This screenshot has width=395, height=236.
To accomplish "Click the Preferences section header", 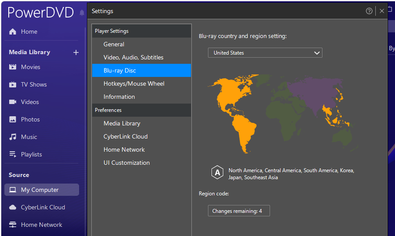I will [x=141, y=110].
